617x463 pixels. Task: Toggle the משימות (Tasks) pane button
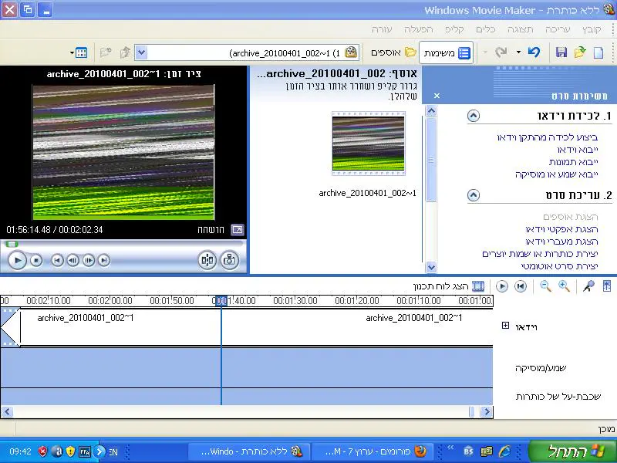445,52
